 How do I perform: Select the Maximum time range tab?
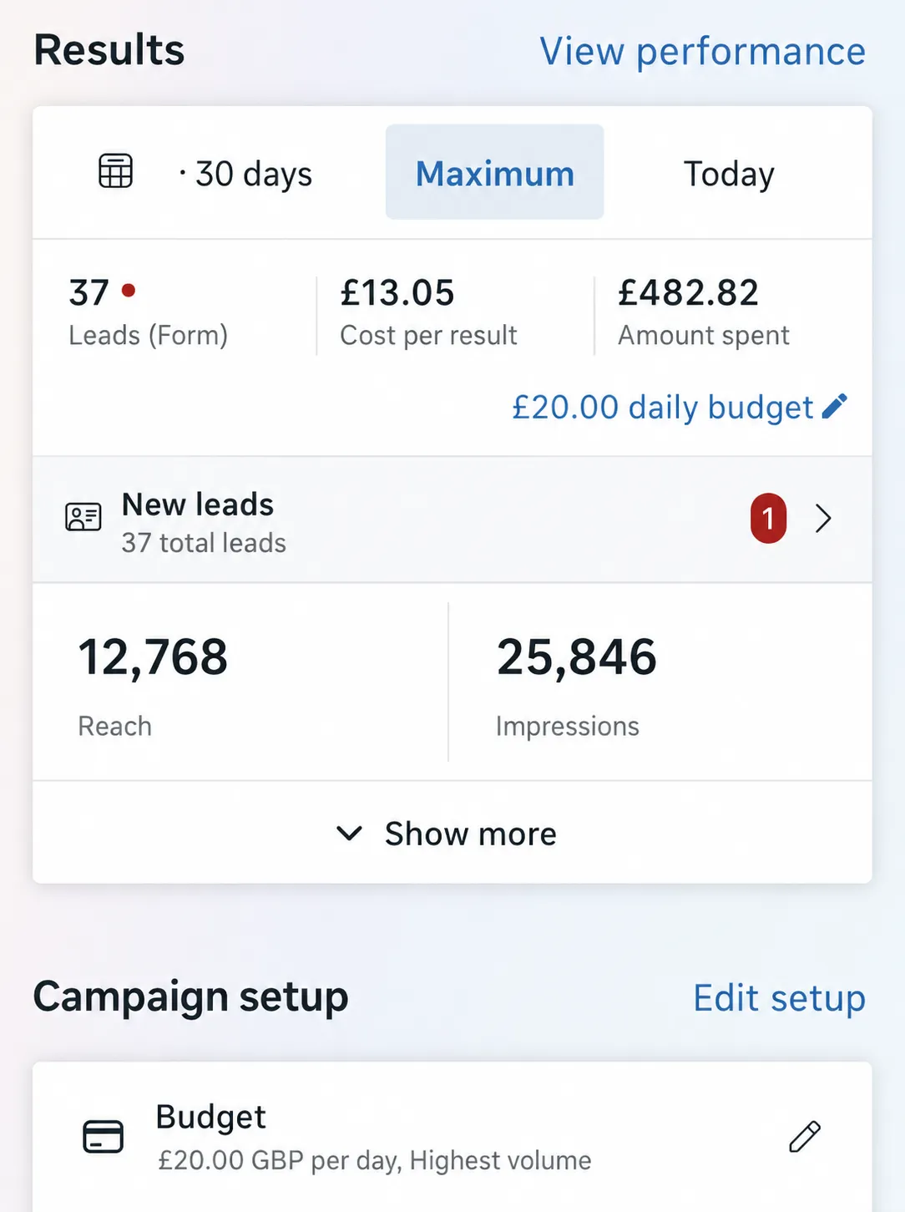click(494, 172)
